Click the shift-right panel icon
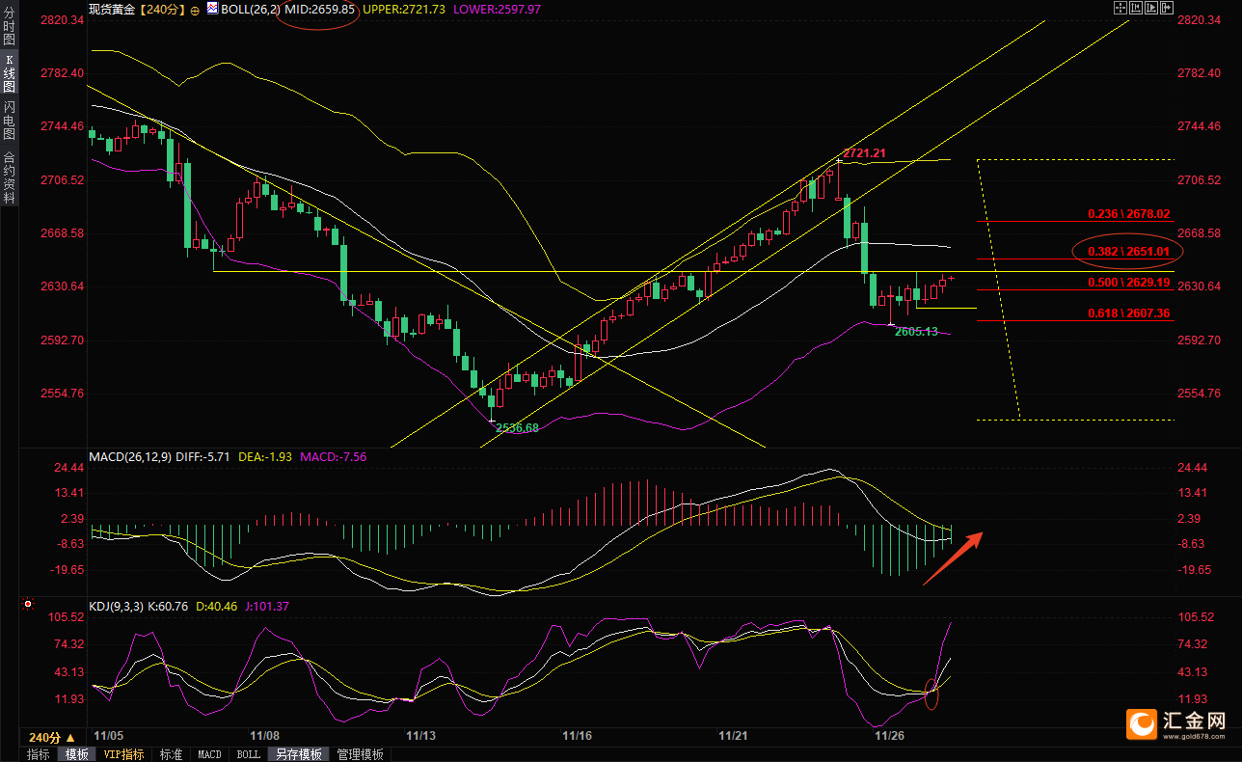Viewport: 1242px width, 762px height. pos(1169,8)
